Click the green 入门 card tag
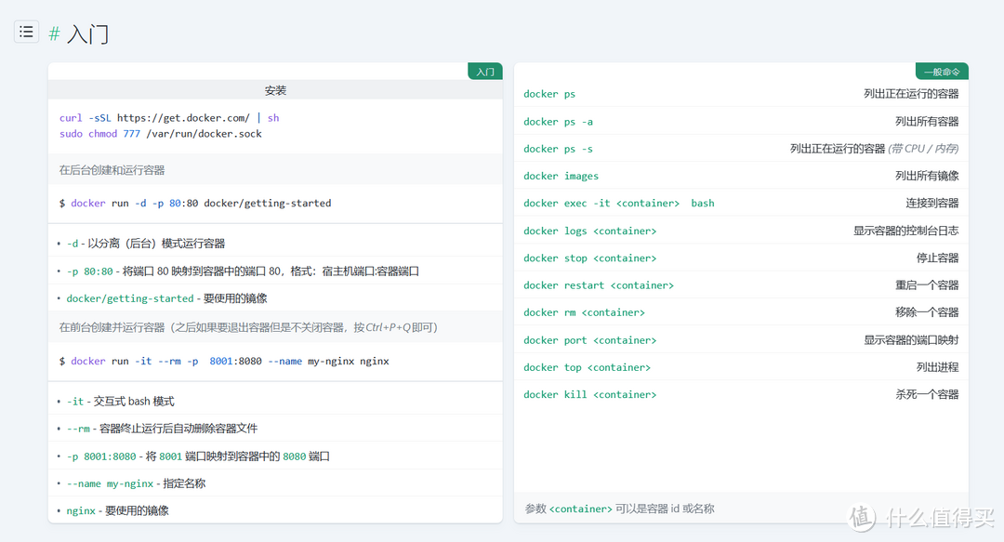This screenshot has width=1004, height=542. point(484,72)
